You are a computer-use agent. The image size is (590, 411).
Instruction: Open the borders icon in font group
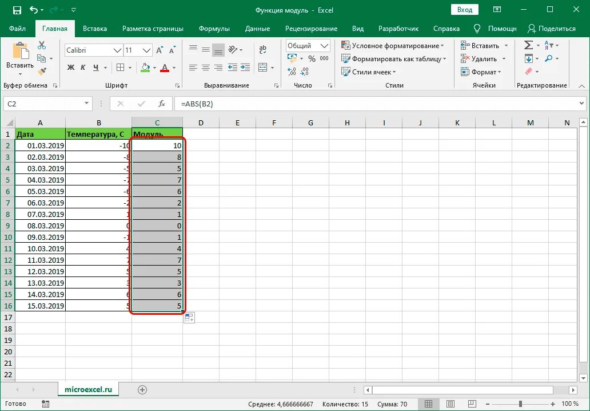[121, 68]
